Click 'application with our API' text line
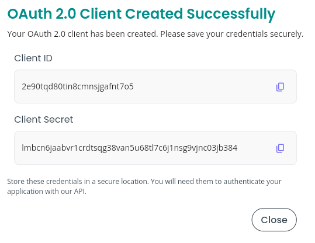Viewport: 315px width, 243px height. tap(47, 192)
